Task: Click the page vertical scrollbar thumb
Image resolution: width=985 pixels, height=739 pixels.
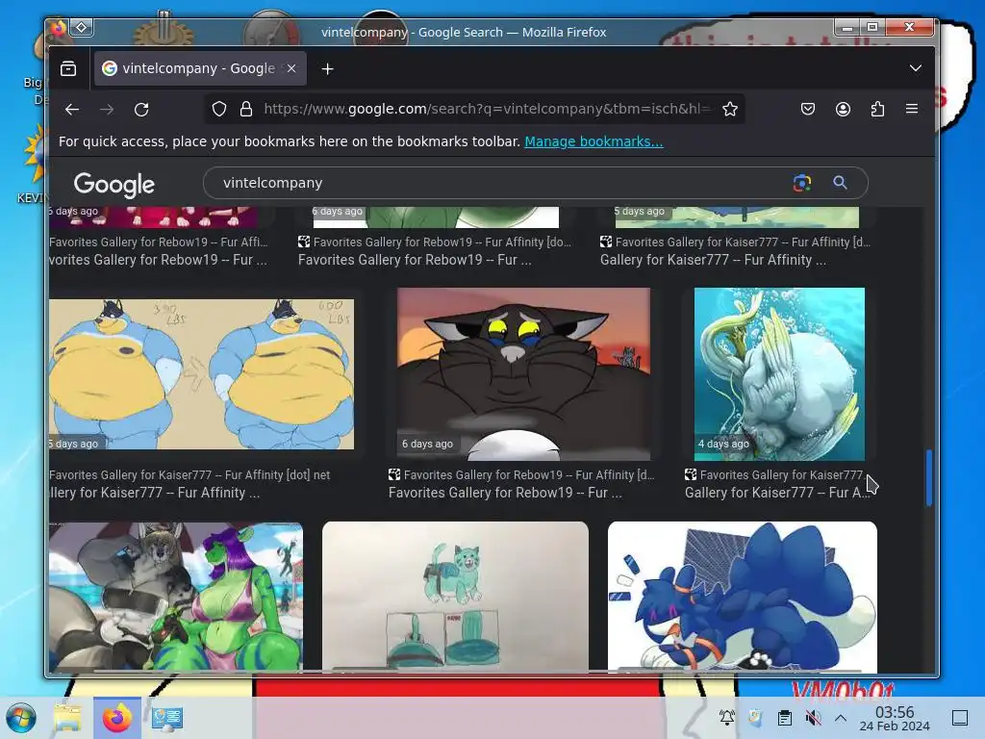Action: tap(929, 477)
